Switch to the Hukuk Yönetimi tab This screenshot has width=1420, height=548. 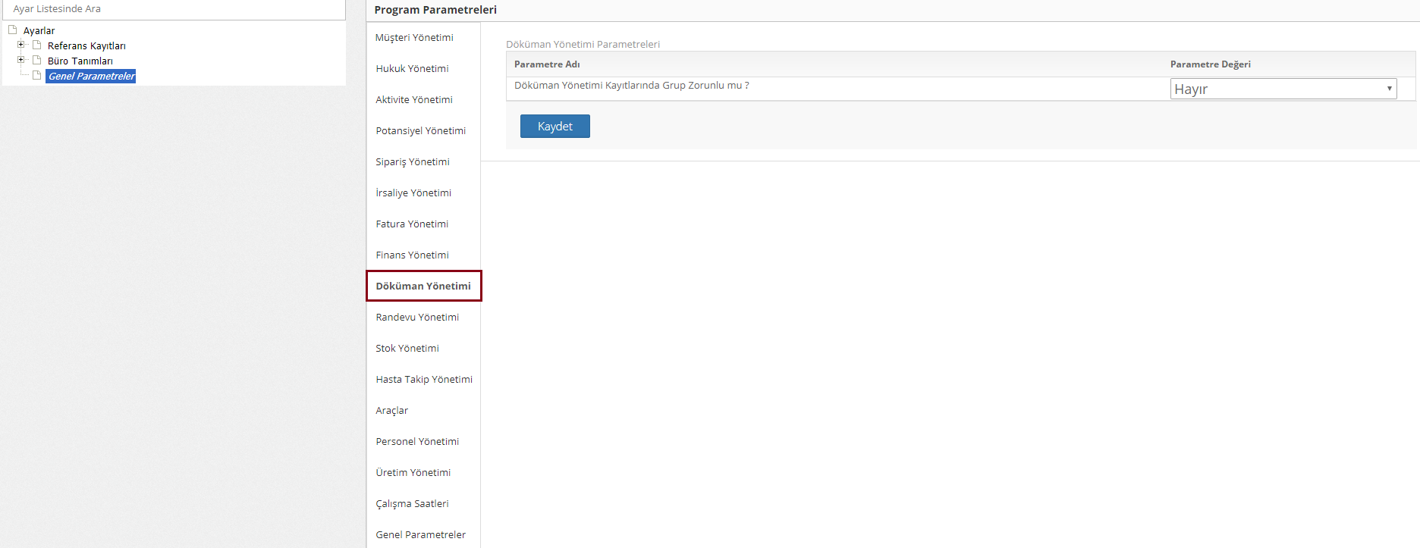(x=412, y=69)
